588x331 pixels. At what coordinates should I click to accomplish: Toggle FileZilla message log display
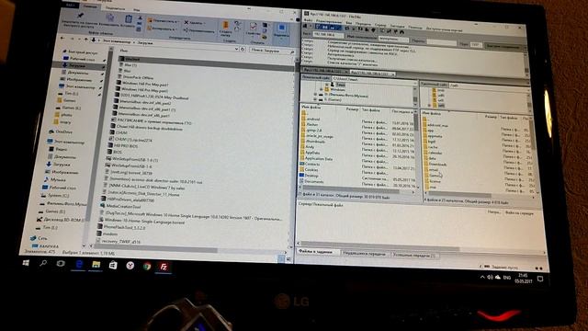point(318,27)
